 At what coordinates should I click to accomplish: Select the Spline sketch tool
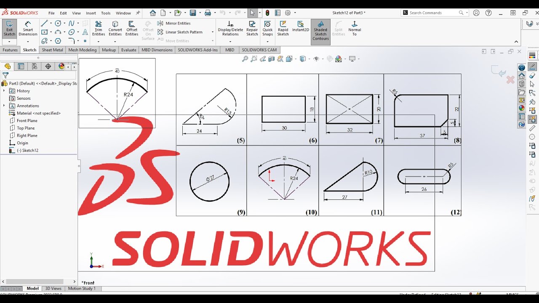point(72,24)
